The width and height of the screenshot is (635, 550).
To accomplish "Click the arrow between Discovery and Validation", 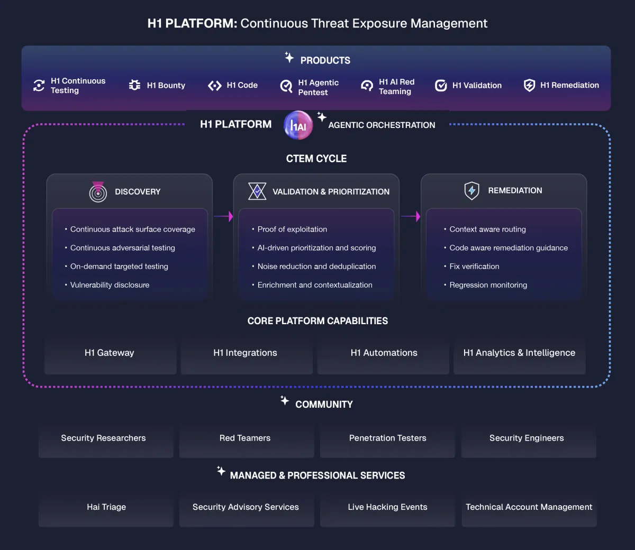I will (x=223, y=216).
